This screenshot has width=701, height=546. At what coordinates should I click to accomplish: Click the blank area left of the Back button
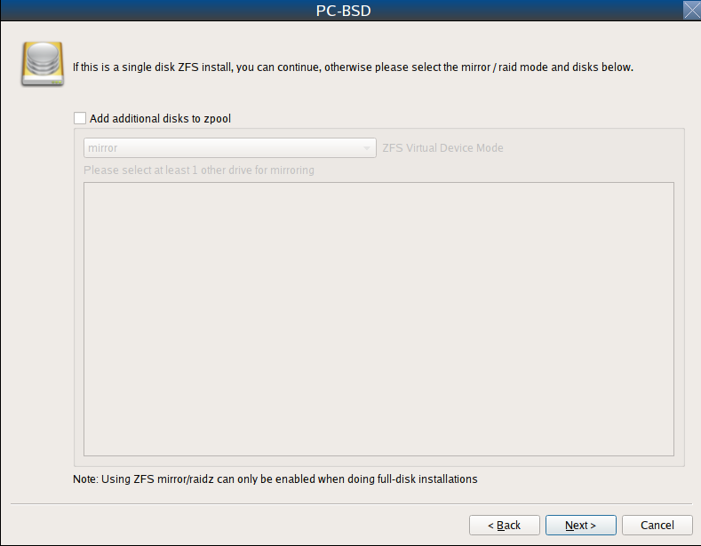click(237, 525)
